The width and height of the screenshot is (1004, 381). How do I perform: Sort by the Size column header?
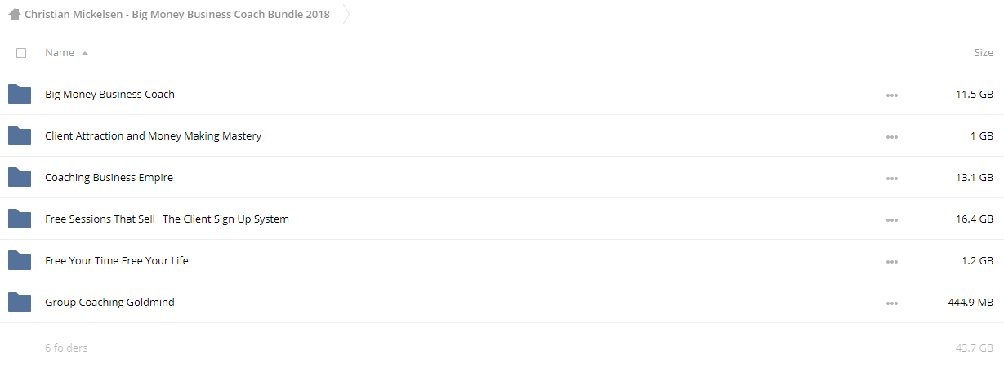984,53
